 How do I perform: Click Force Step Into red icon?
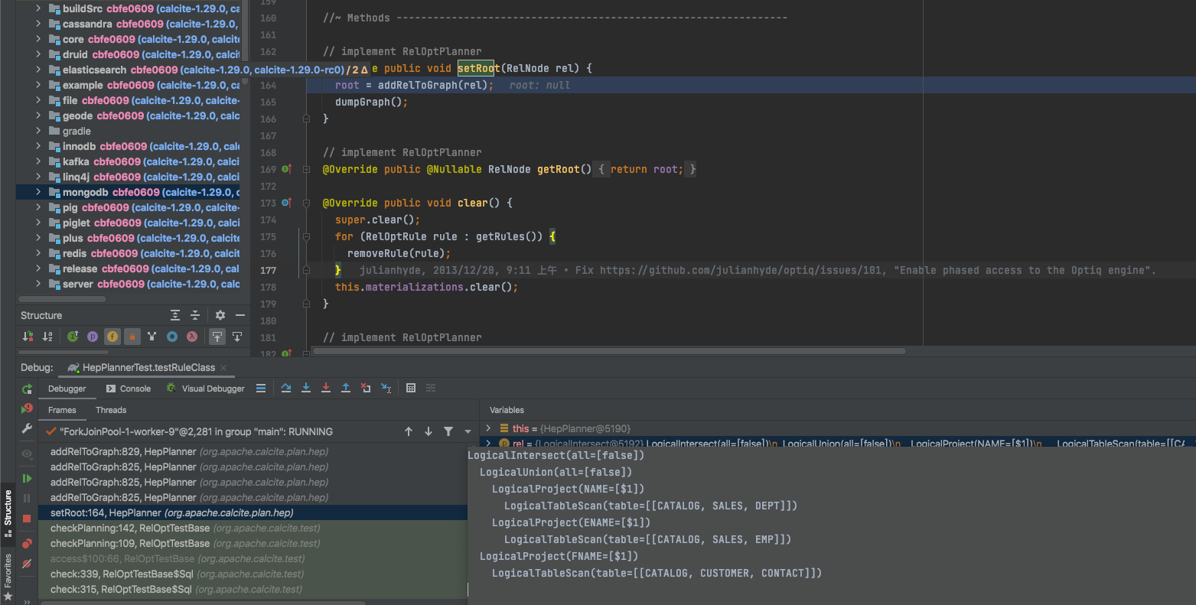[326, 389]
